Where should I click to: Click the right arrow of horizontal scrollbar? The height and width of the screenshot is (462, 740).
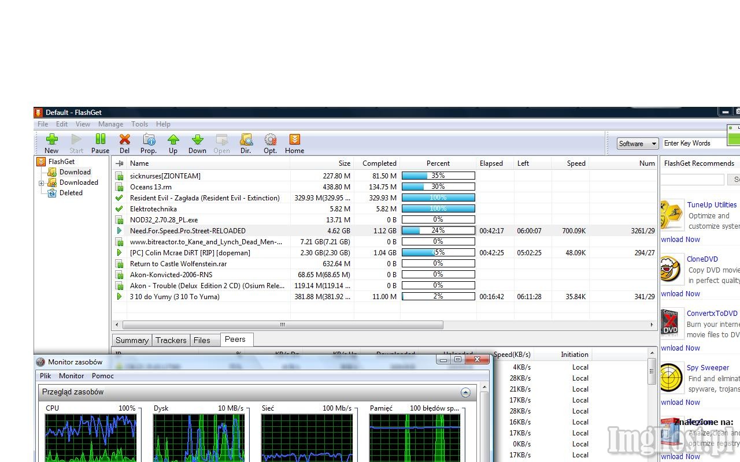point(652,325)
